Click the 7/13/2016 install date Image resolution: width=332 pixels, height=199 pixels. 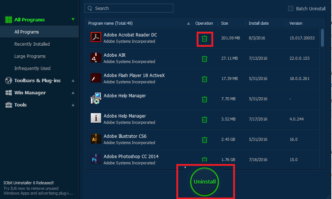point(258,58)
